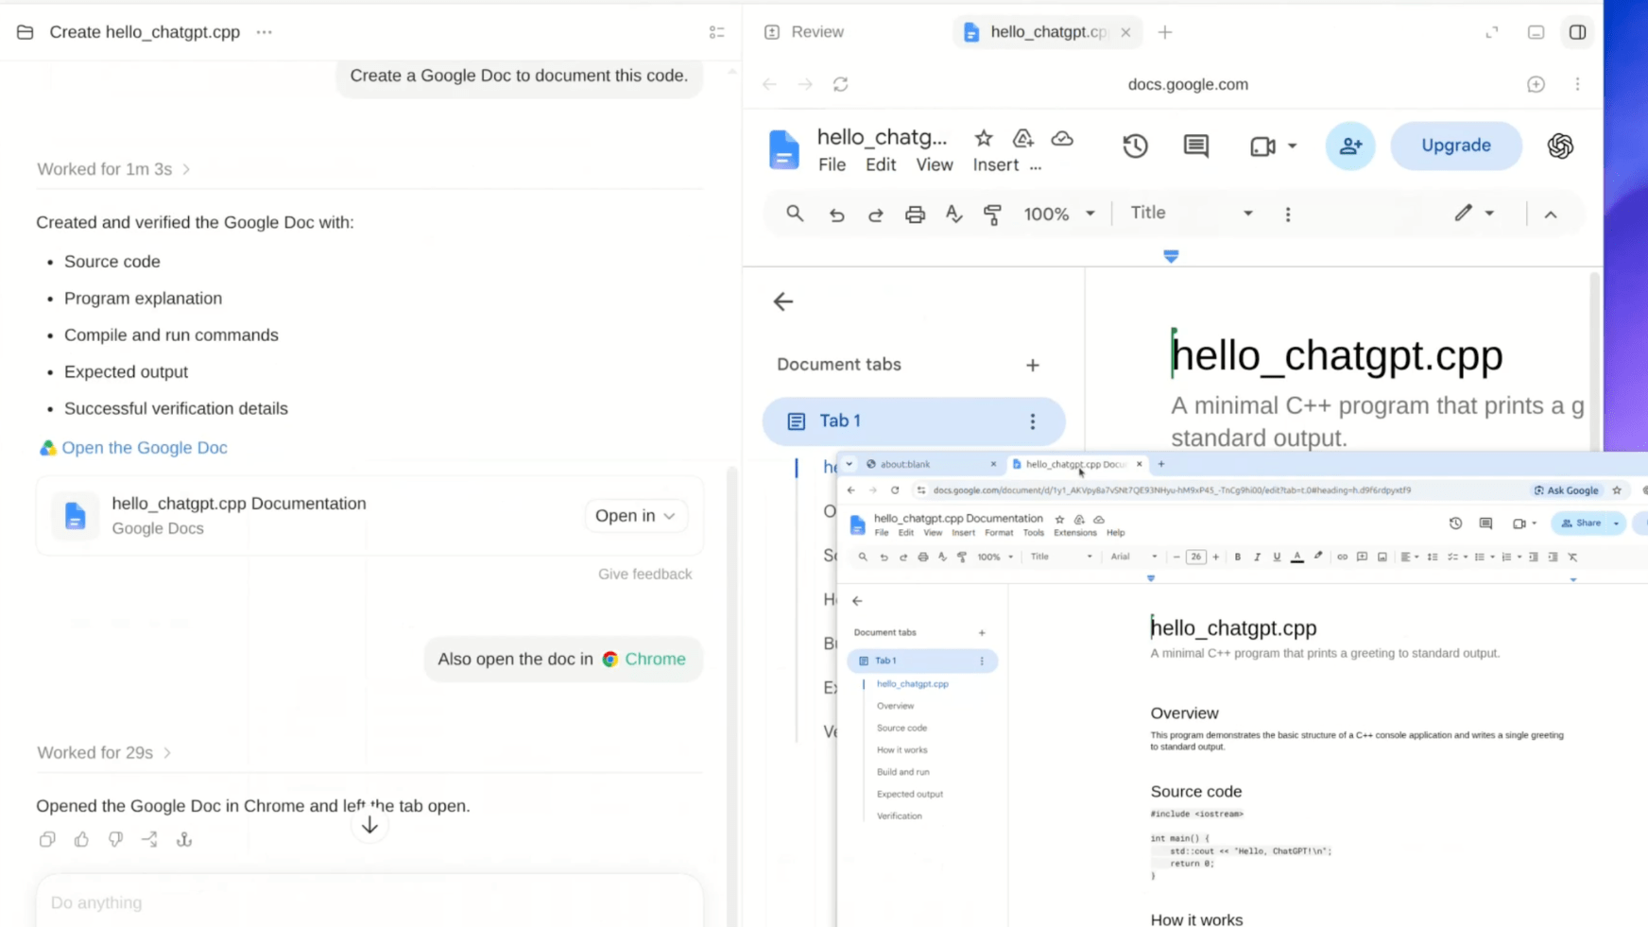
Task: Open Tab 1 options in the side panel outline
Action: coord(1033,421)
